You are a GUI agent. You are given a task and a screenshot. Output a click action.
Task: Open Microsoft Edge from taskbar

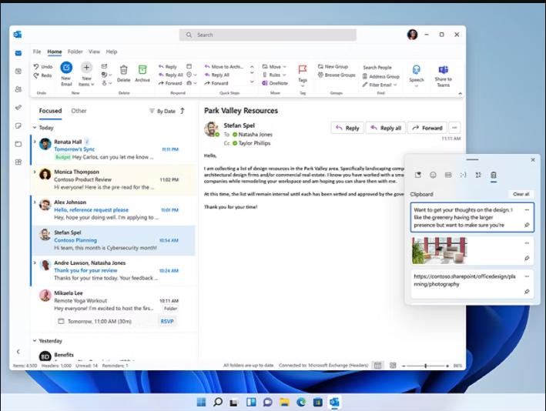coord(301,402)
